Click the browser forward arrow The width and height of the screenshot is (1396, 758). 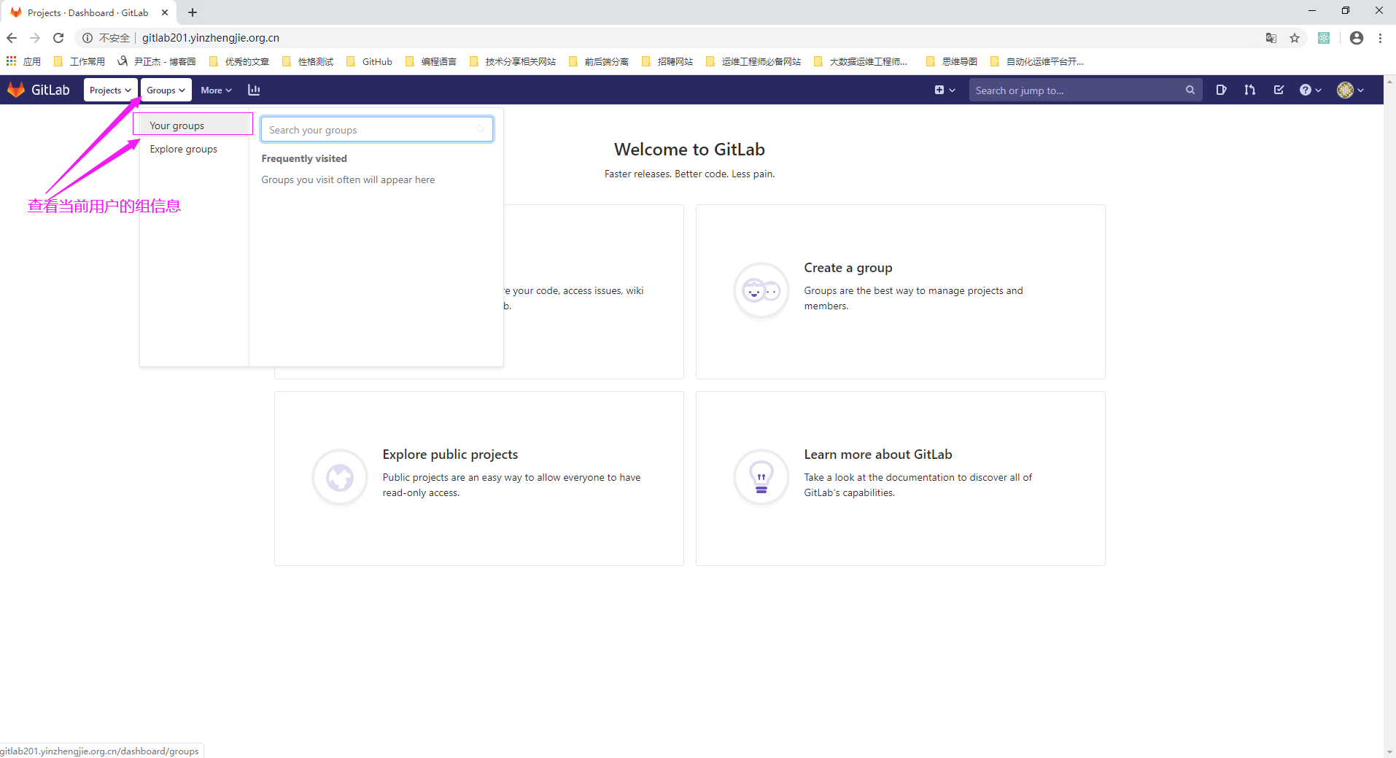[35, 38]
